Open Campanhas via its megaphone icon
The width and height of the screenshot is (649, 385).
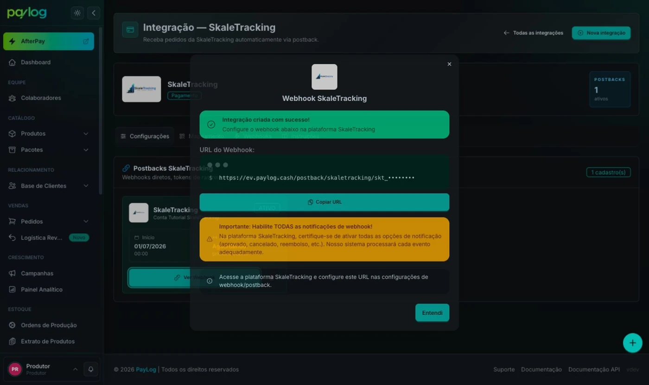tap(13, 273)
